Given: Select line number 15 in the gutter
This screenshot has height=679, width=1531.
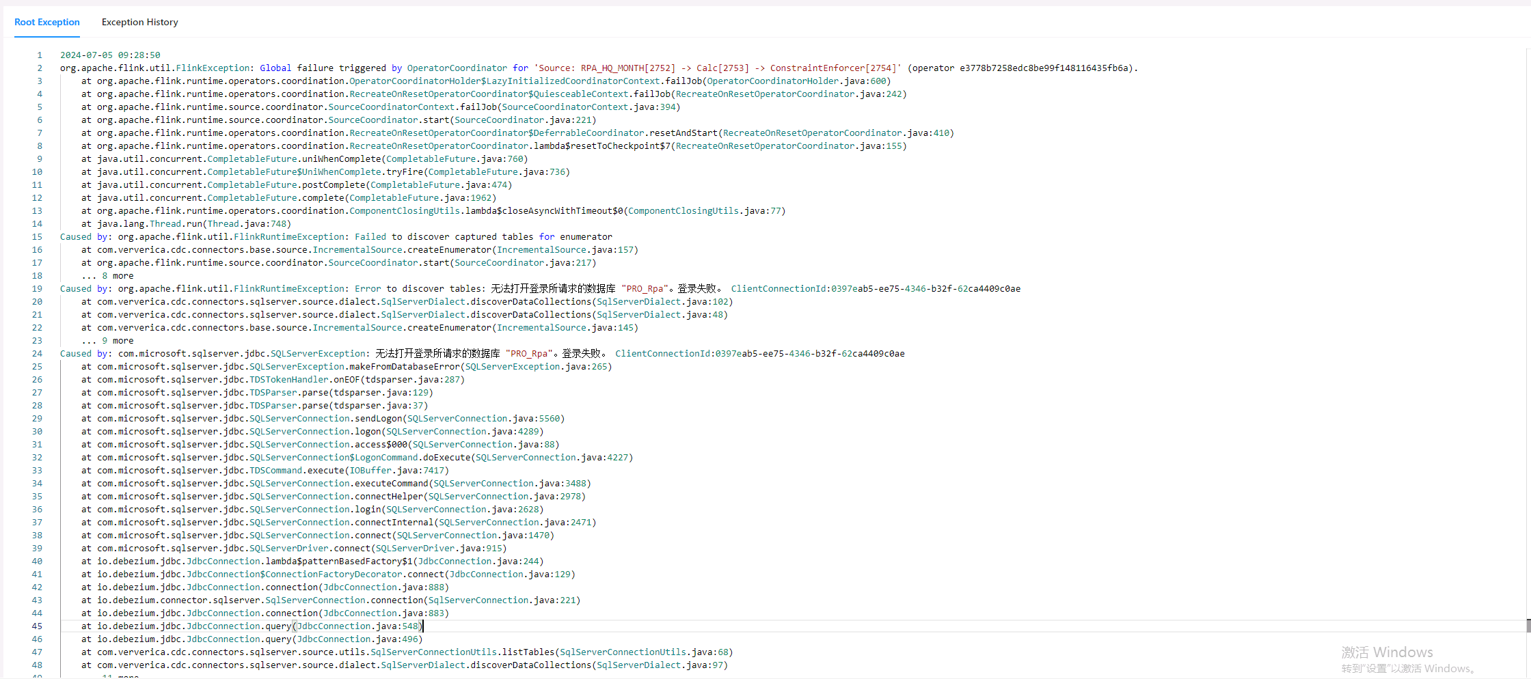Looking at the screenshot, I should [x=37, y=237].
